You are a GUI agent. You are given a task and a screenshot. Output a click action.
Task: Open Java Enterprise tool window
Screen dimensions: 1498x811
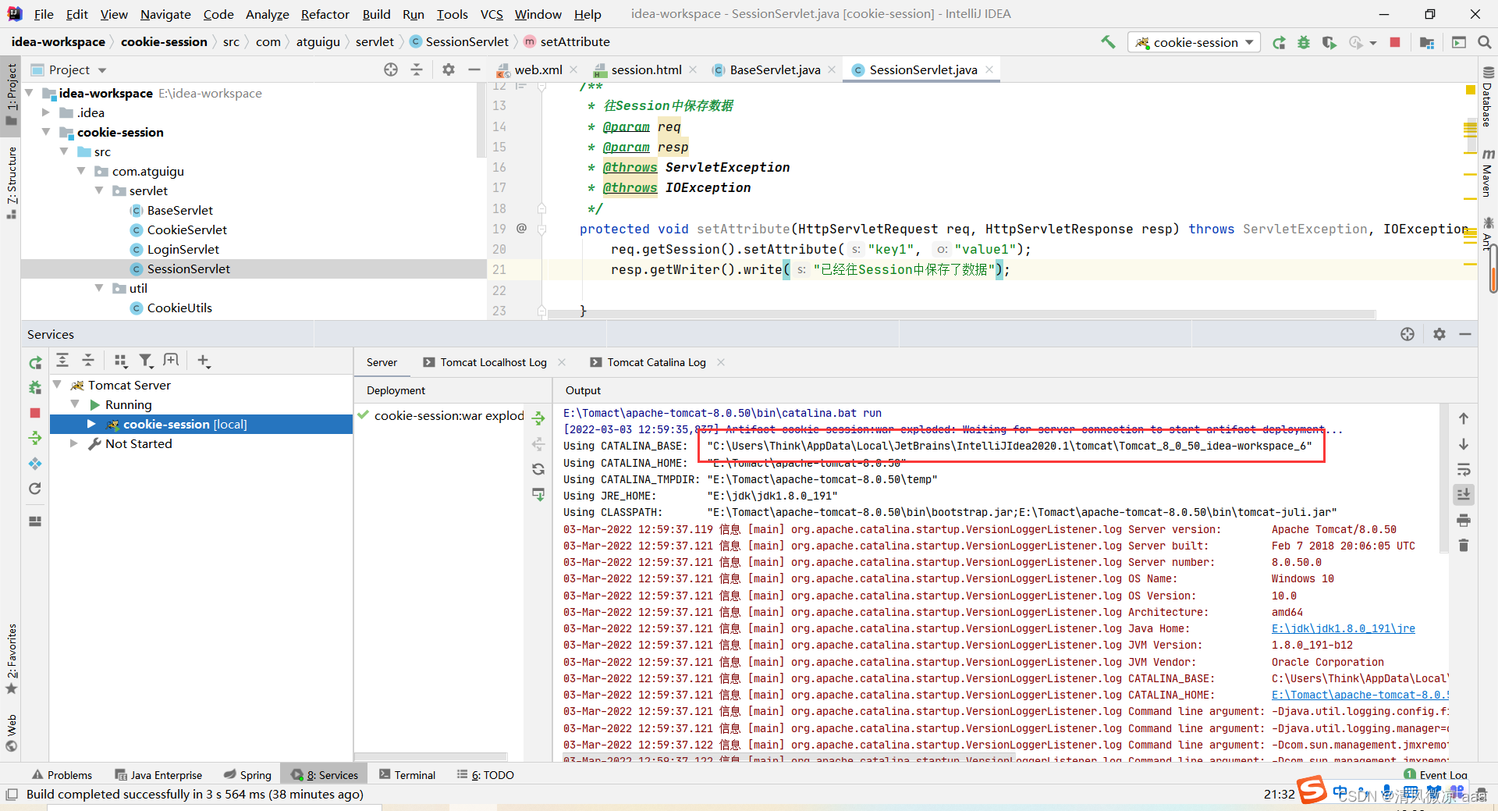(x=158, y=774)
